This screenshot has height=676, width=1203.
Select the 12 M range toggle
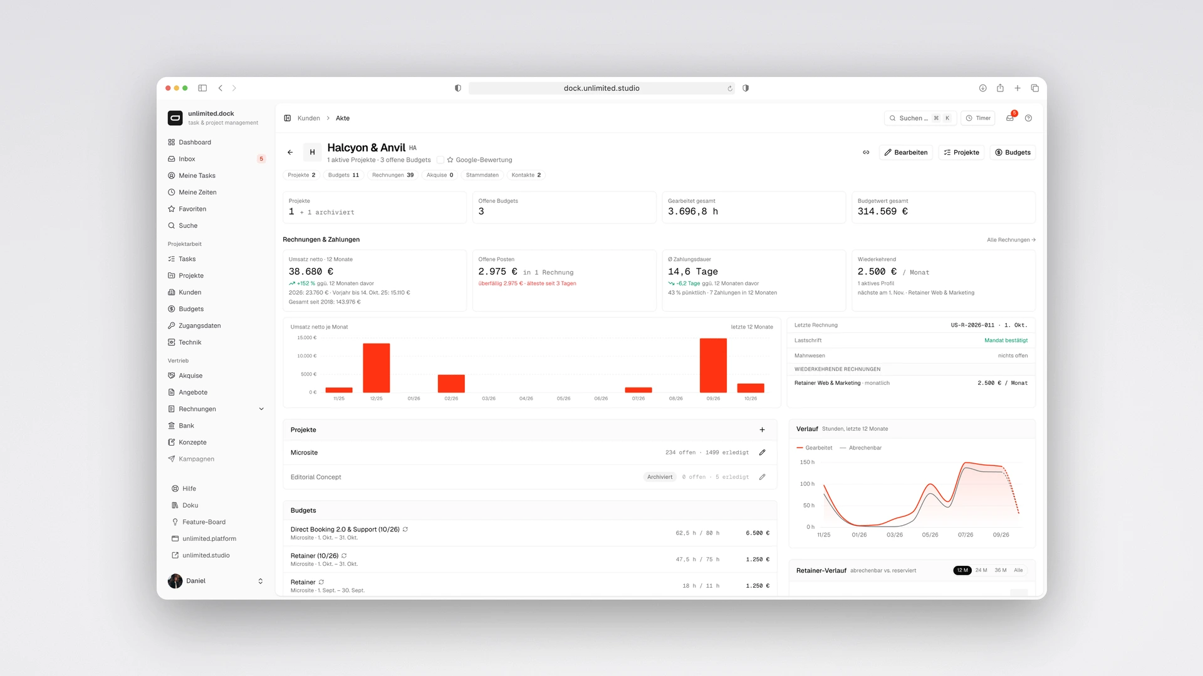coord(962,570)
